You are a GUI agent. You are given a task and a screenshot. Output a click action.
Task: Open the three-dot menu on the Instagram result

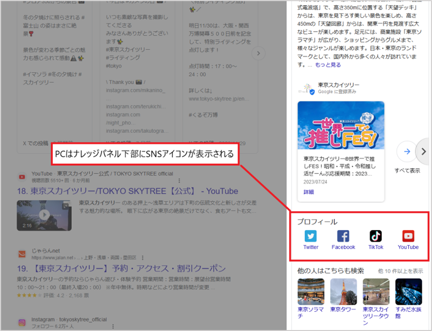tap(113, 326)
